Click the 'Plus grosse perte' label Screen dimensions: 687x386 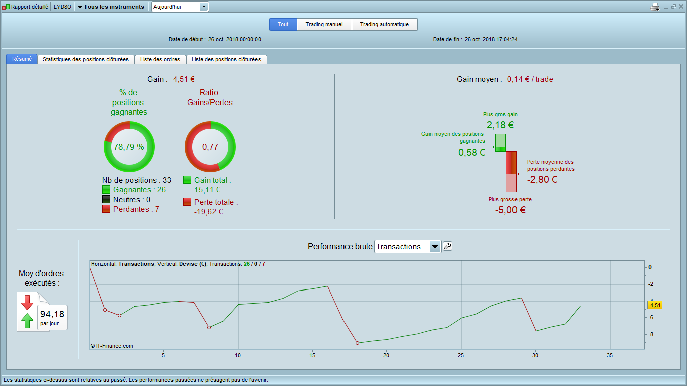510,199
